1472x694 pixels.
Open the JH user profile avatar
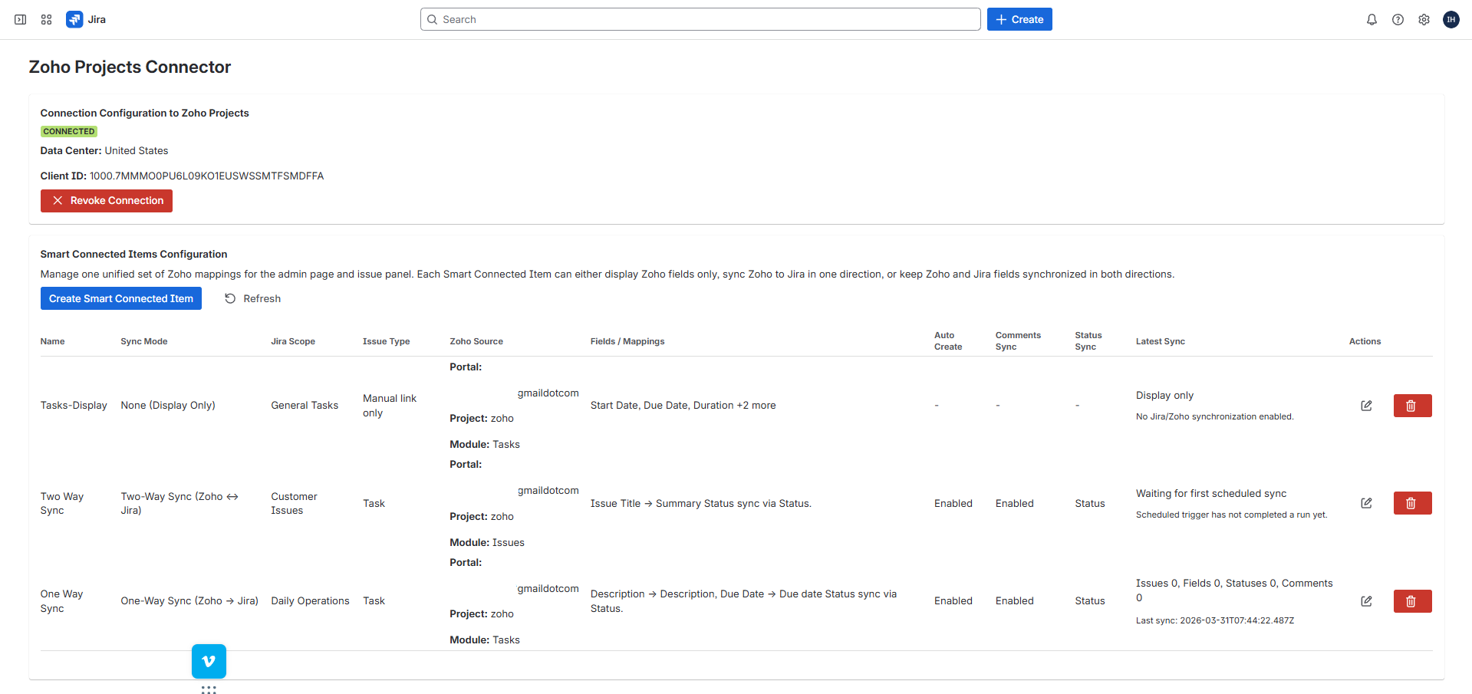[1451, 19]
